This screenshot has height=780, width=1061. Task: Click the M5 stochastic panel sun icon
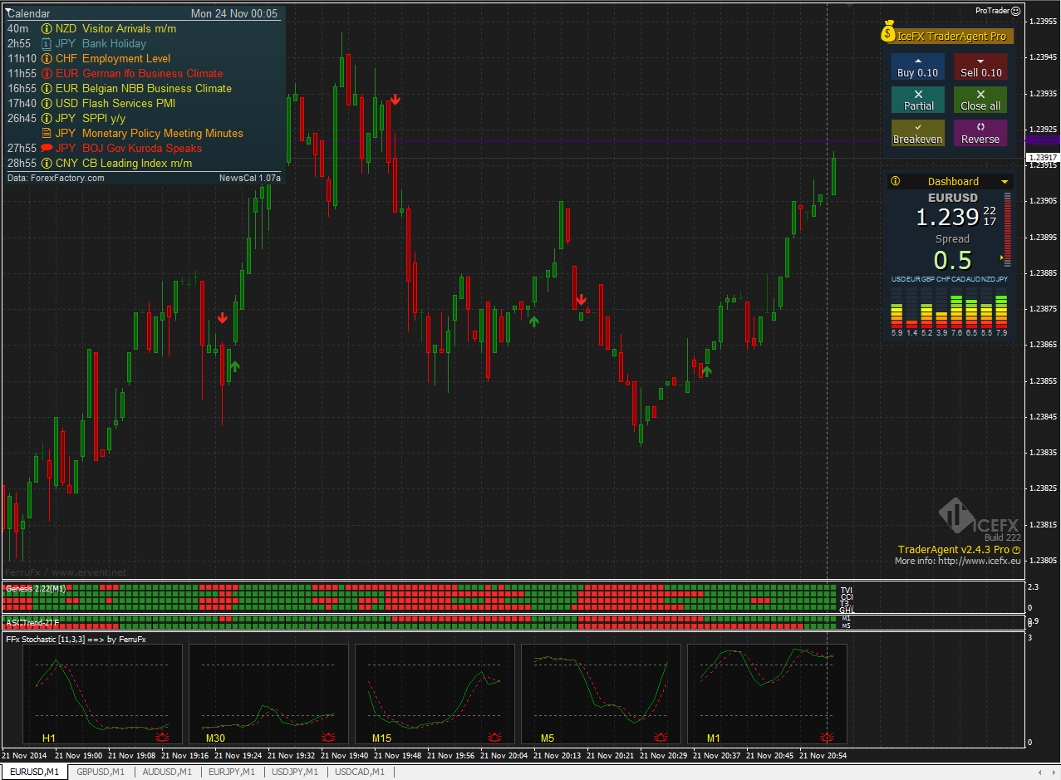(661, 737)
